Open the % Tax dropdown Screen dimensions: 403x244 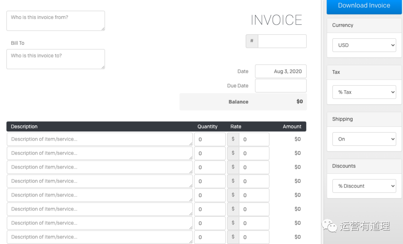(x=364, y=92)
